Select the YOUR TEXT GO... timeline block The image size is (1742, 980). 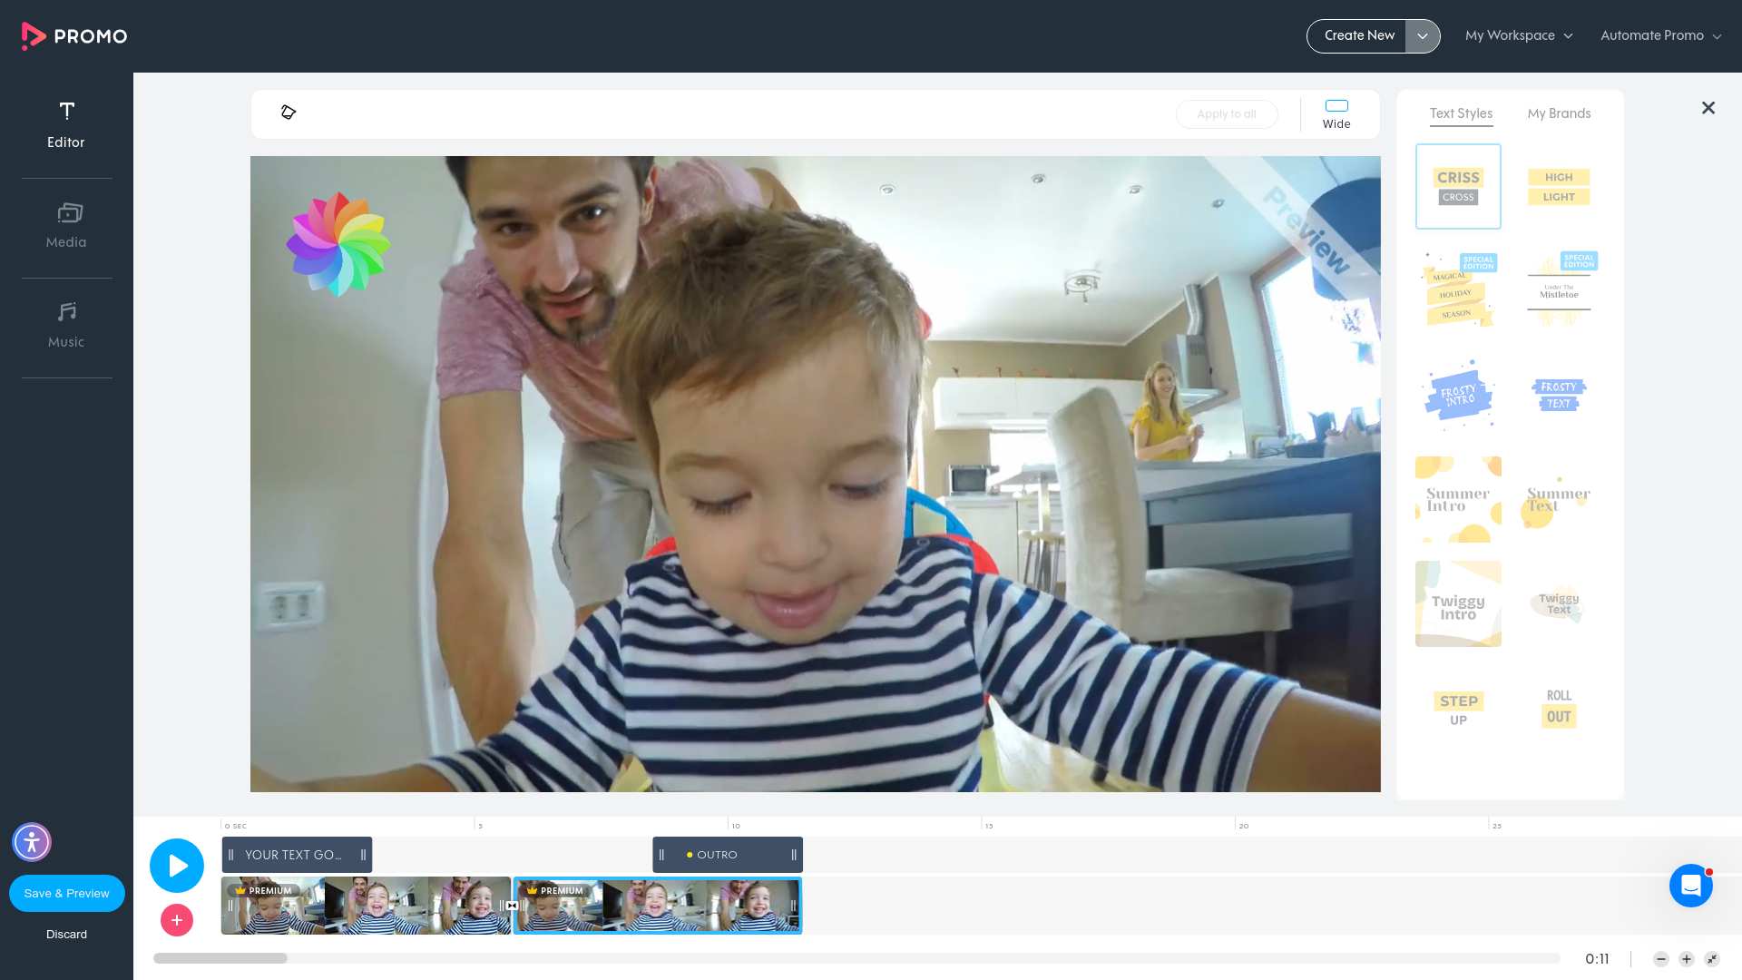(x=297, y=855)
